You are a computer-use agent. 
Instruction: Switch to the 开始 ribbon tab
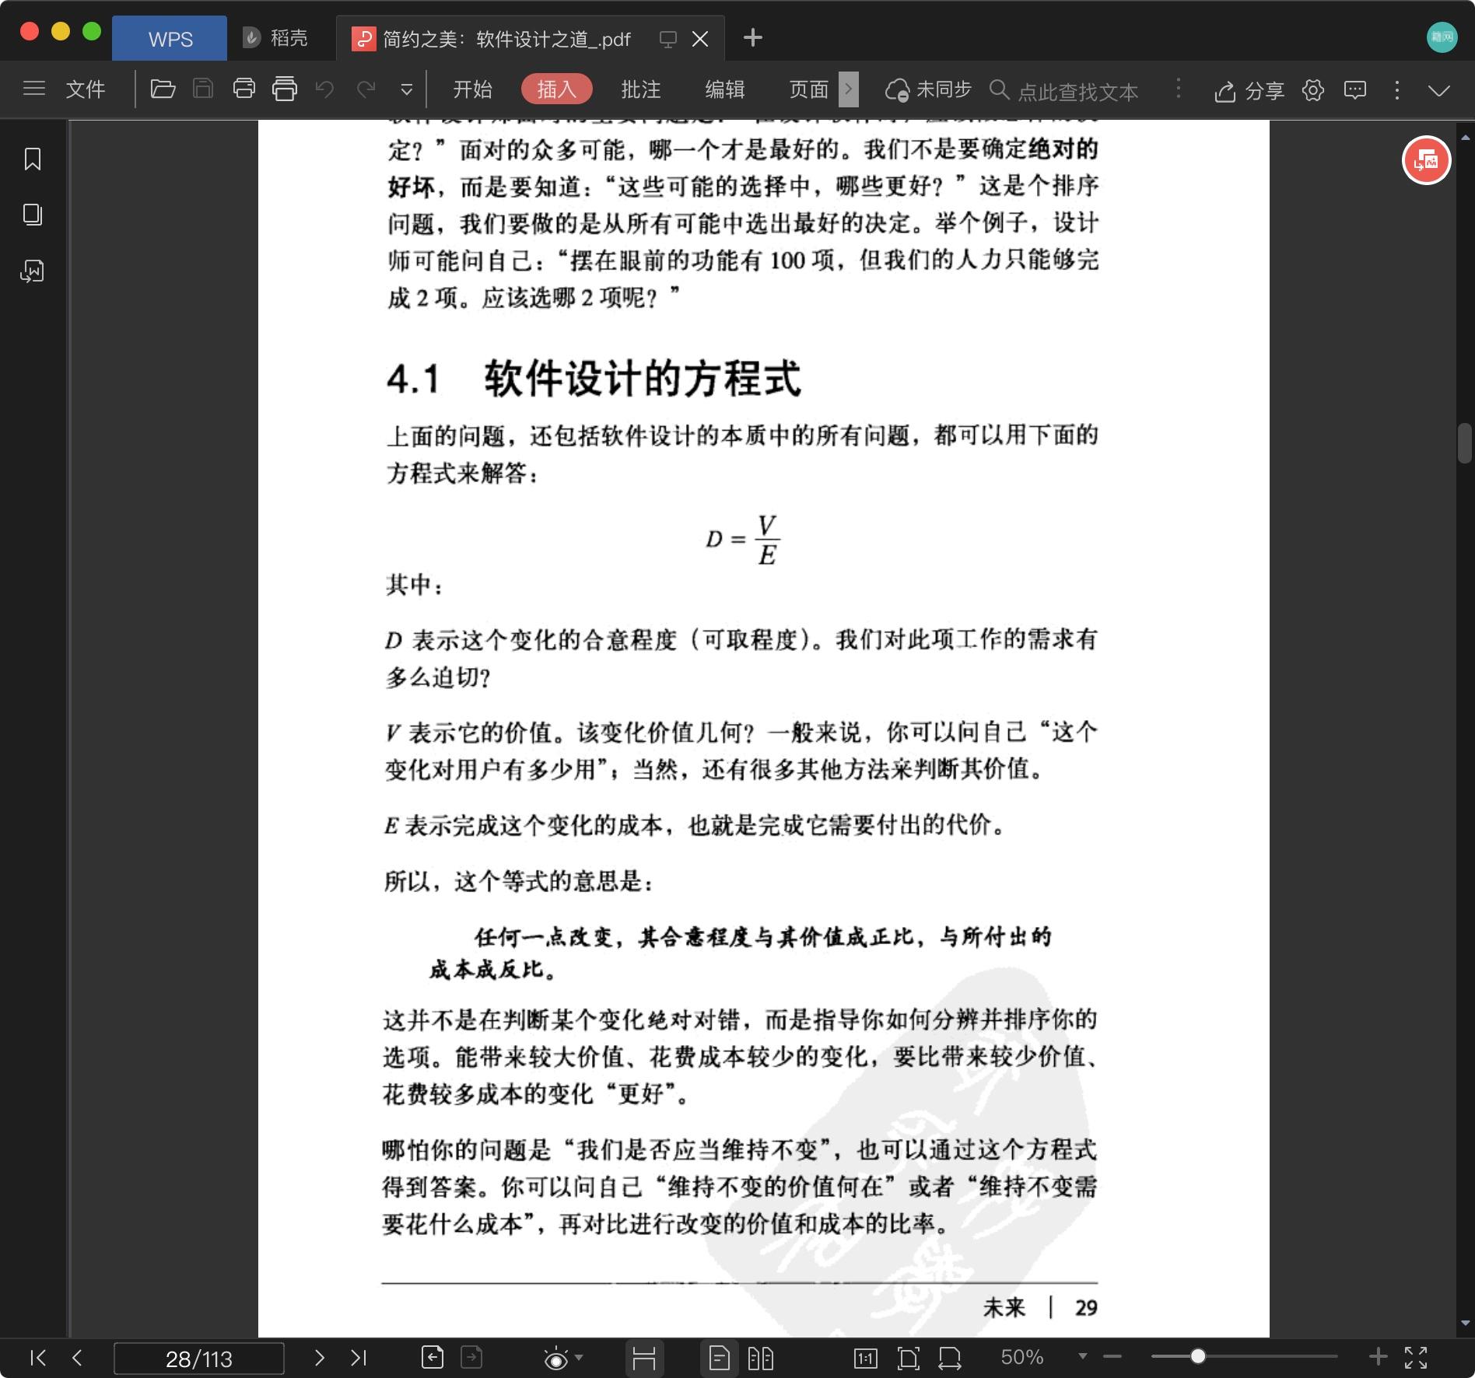[x=472, y=89]
